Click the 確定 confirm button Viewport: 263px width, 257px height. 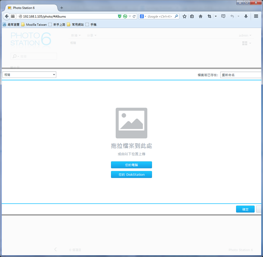coord(245,209)
